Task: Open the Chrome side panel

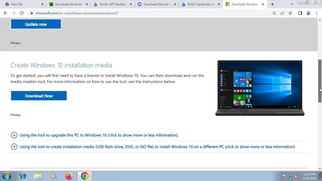Action: pos(300,13)
